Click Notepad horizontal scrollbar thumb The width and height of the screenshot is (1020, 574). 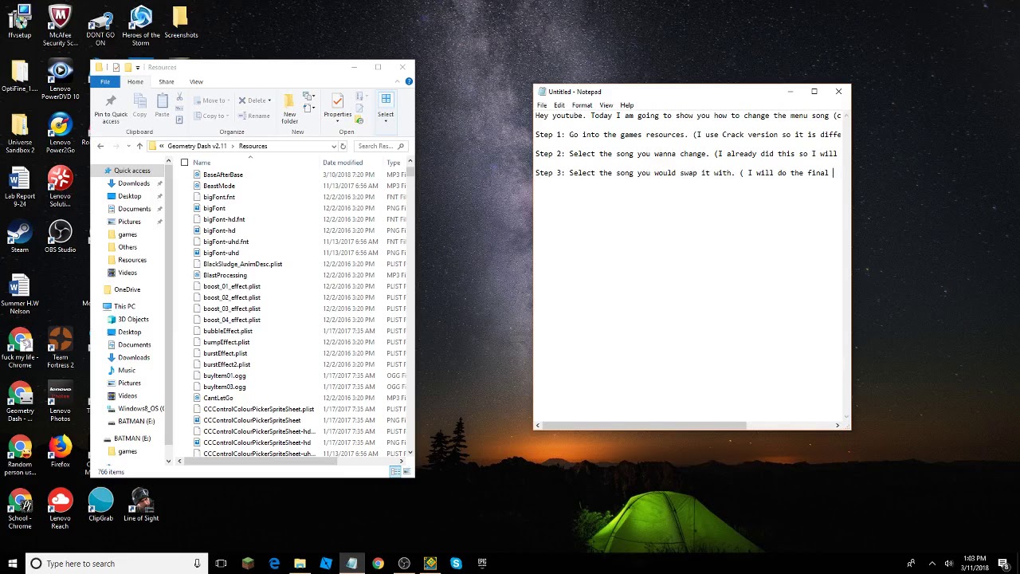click(x=645, y=425)
